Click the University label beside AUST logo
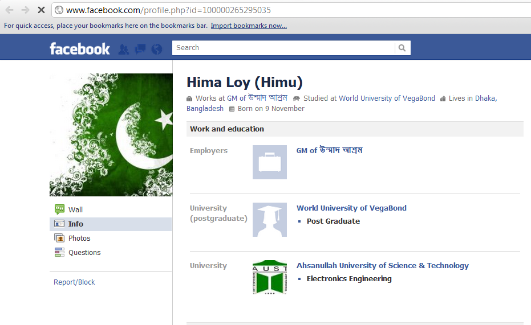The height and width of the screenshot is (325, 531). pyautogui.click(x=208, y=266)
